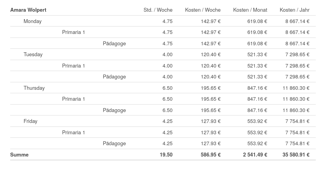
Task: Click the Kosten / Monat column header
Action: click(x=250, y=10)
